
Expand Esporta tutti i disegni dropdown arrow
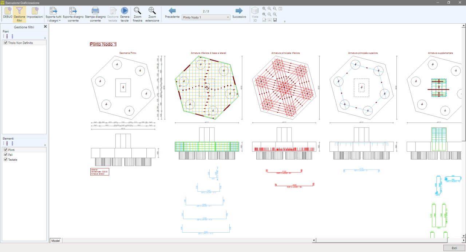click(x=60, y=21)
